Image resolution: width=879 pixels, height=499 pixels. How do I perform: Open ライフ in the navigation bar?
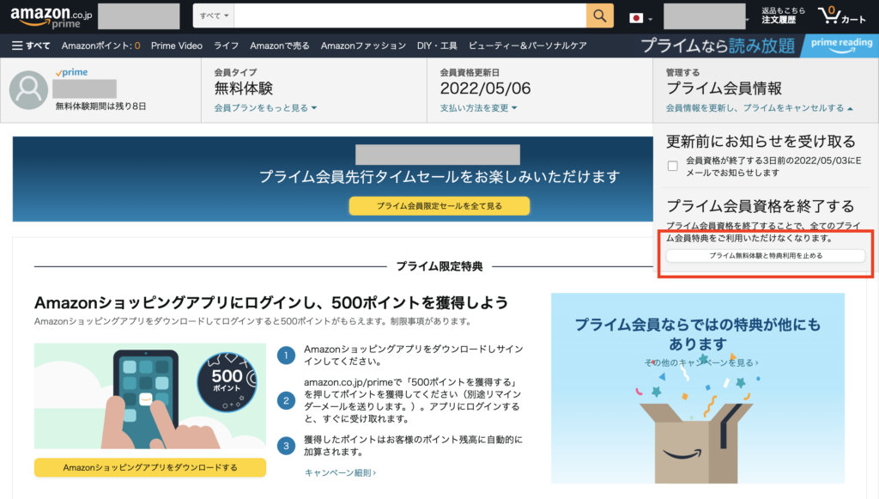(x=226, y=46)
